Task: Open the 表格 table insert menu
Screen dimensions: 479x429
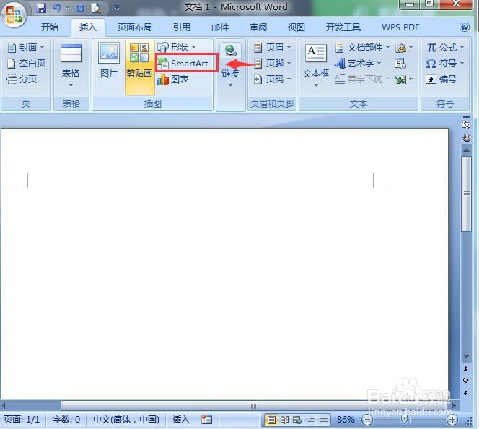Action: 71,66
